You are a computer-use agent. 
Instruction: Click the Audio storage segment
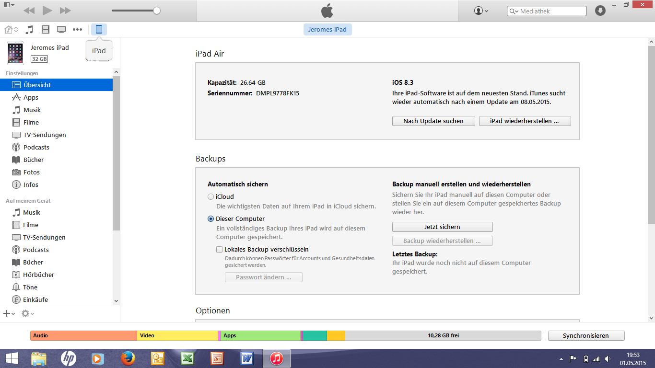[83, 335]
